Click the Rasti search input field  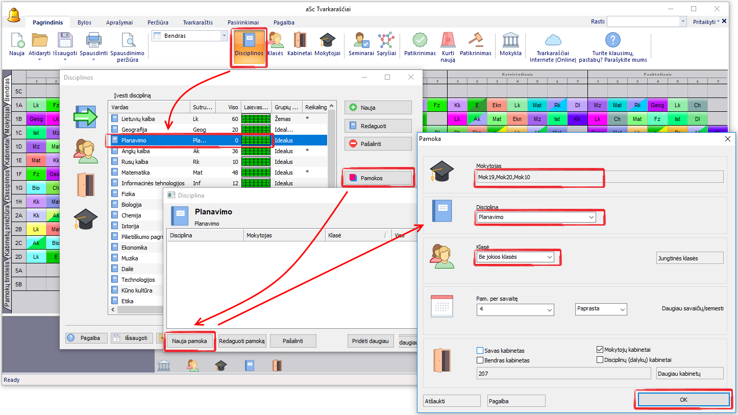[x=643, y=21]
